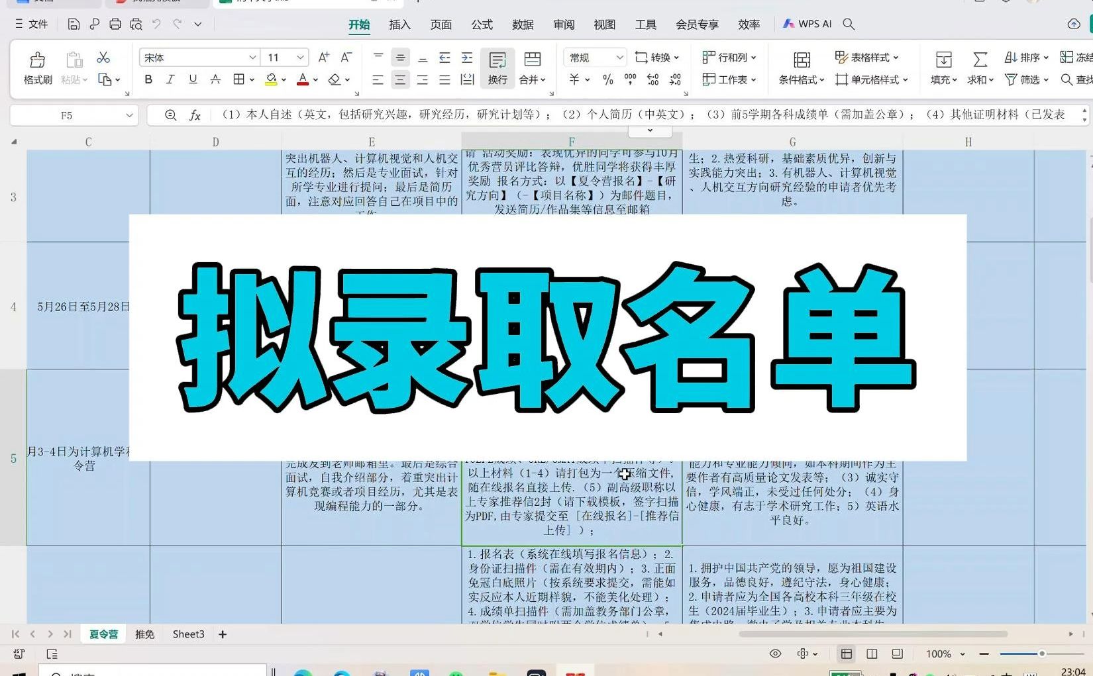Viewport: 1093px width, 676px height.
Task: Switch to the 审阅 Review tab
Action: [x=564, y=24]
